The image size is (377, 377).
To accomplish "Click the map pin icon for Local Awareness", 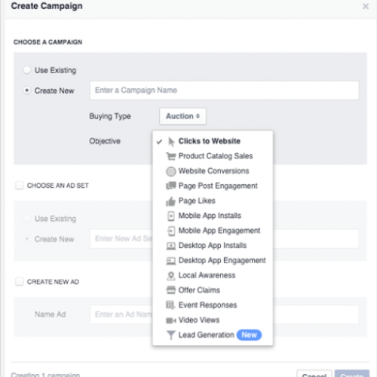I will [171, 276].
